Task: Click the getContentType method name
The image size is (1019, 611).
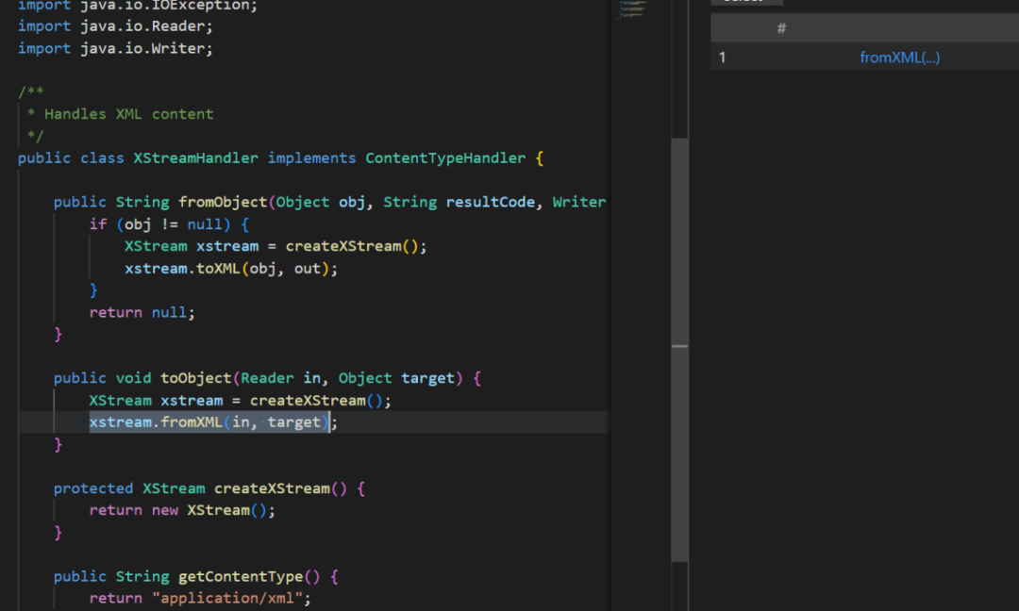Action: click(x=241, y=577)
